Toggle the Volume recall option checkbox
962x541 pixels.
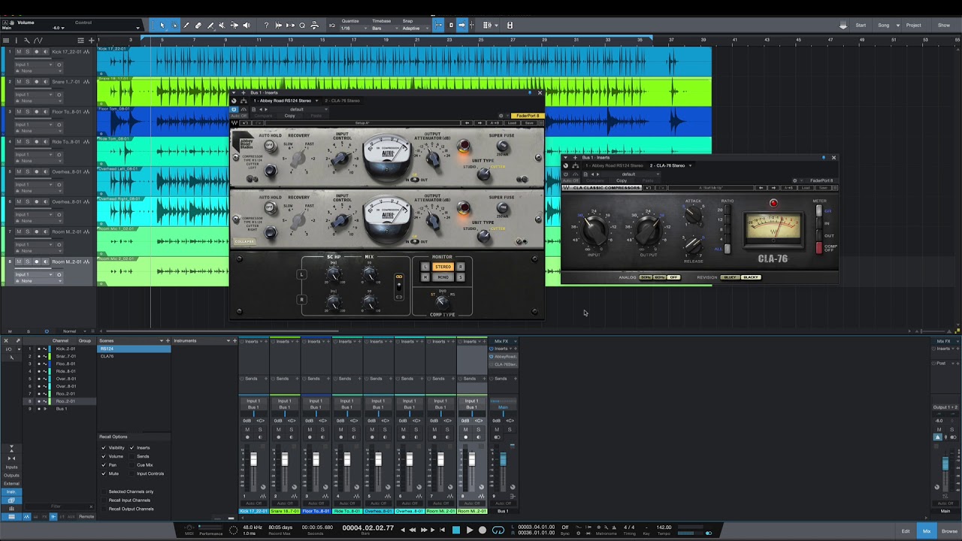(104, 456)
